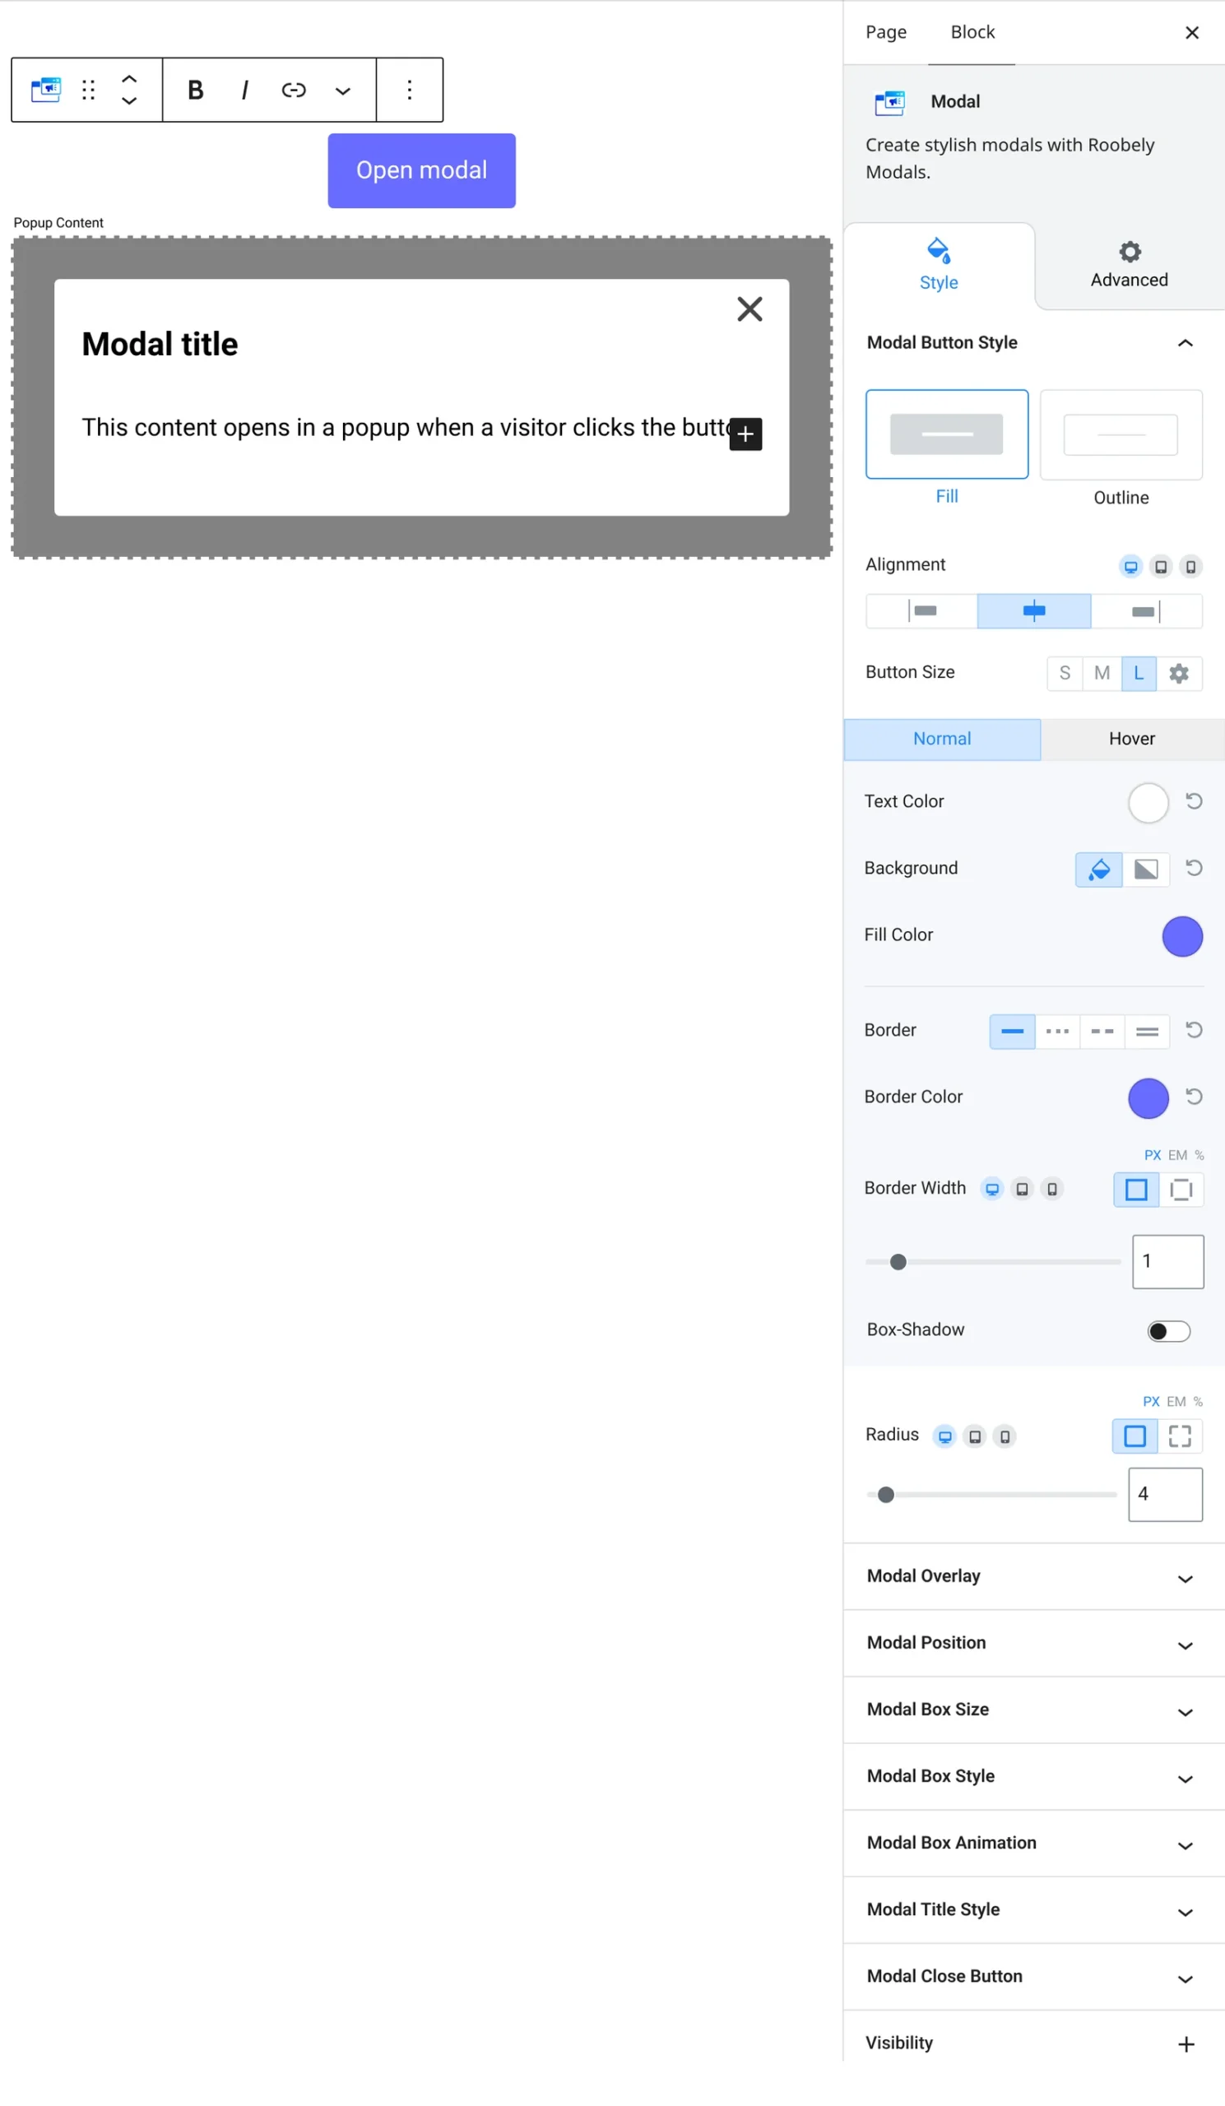The width and height of the screenshot is (1225, 2106).
Task: Align modal button to the left
Action: tap(921, 611)
